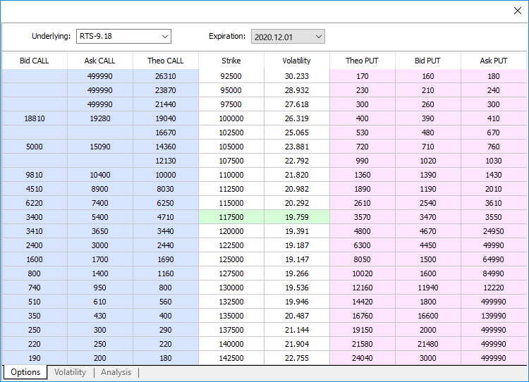Click Ask PUT value 84990
Image resolution: width=529 pixels, height=382 pixels.
(x=494, y=273)
